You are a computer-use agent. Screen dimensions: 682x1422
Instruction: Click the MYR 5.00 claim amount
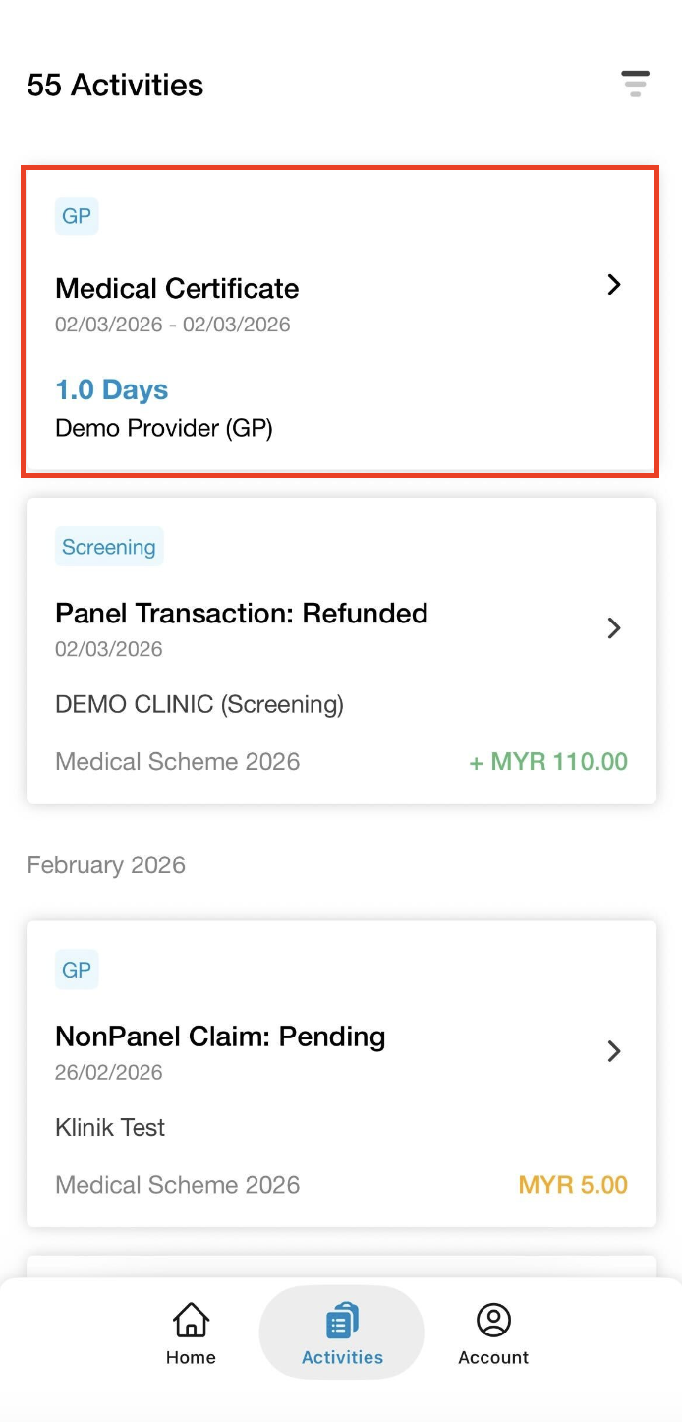[x=573, y=1184]
